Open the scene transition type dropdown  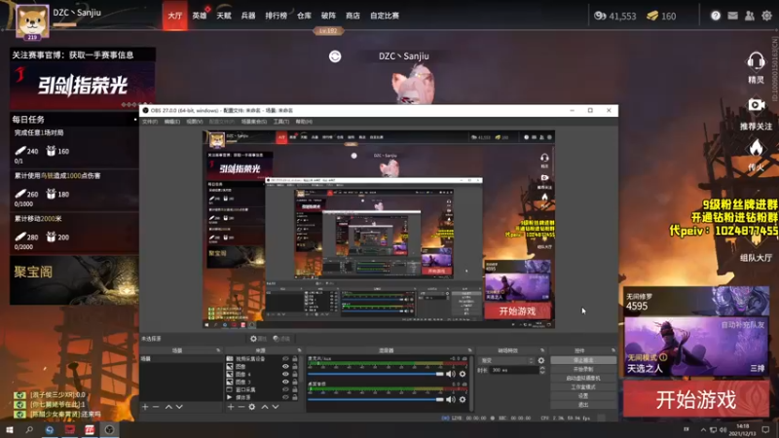[x=506, y=360]
